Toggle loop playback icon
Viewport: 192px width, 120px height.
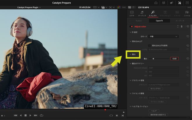41,115
